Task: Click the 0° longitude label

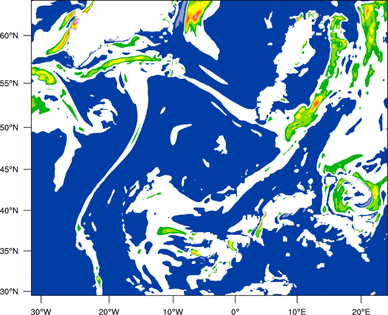Action: tap(235, 312)
